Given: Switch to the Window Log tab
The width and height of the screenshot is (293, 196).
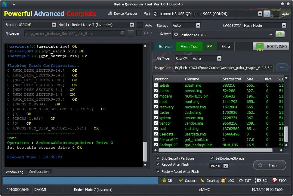Looking at the screenshot, I should (14, 172).
